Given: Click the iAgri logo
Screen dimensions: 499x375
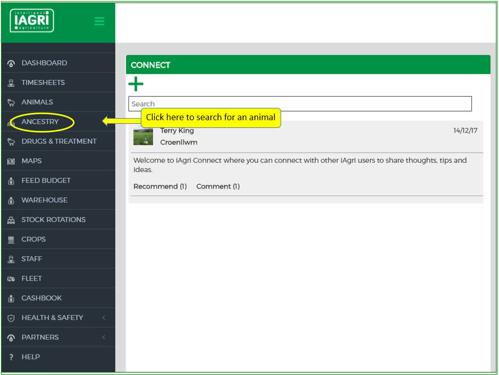Looking at the screenshot, I should click(x=32, y=21).
